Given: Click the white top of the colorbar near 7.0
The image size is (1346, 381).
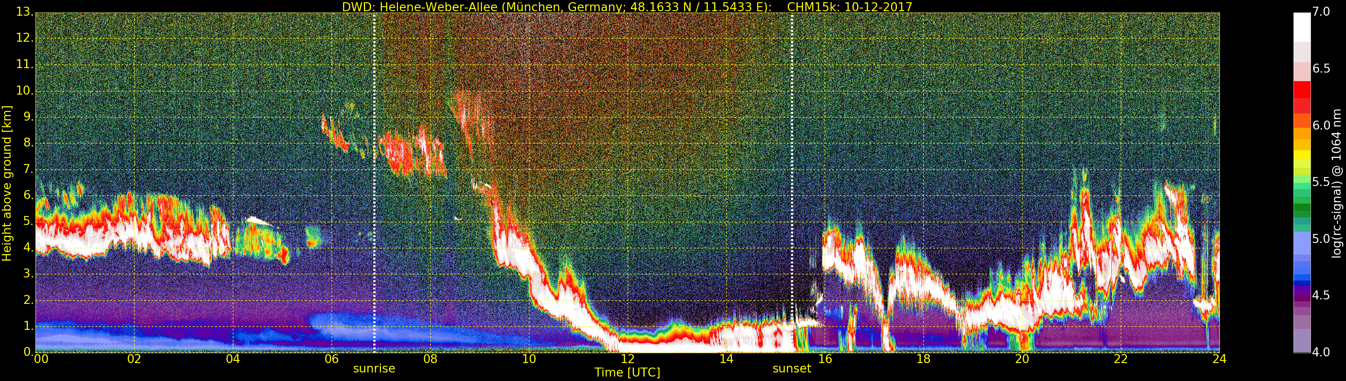Looking at the screenshot, I should (x=1302, y=26).
